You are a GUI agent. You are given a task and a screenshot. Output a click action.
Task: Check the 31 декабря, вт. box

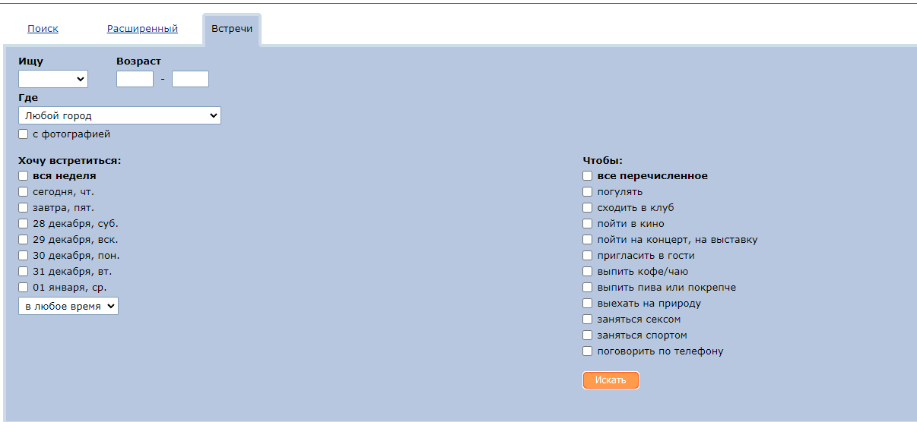click(x=24, y=272)
